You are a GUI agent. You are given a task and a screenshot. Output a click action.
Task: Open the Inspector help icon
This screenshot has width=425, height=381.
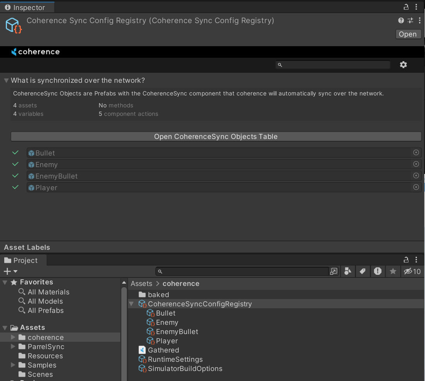[x=401, y=20]
